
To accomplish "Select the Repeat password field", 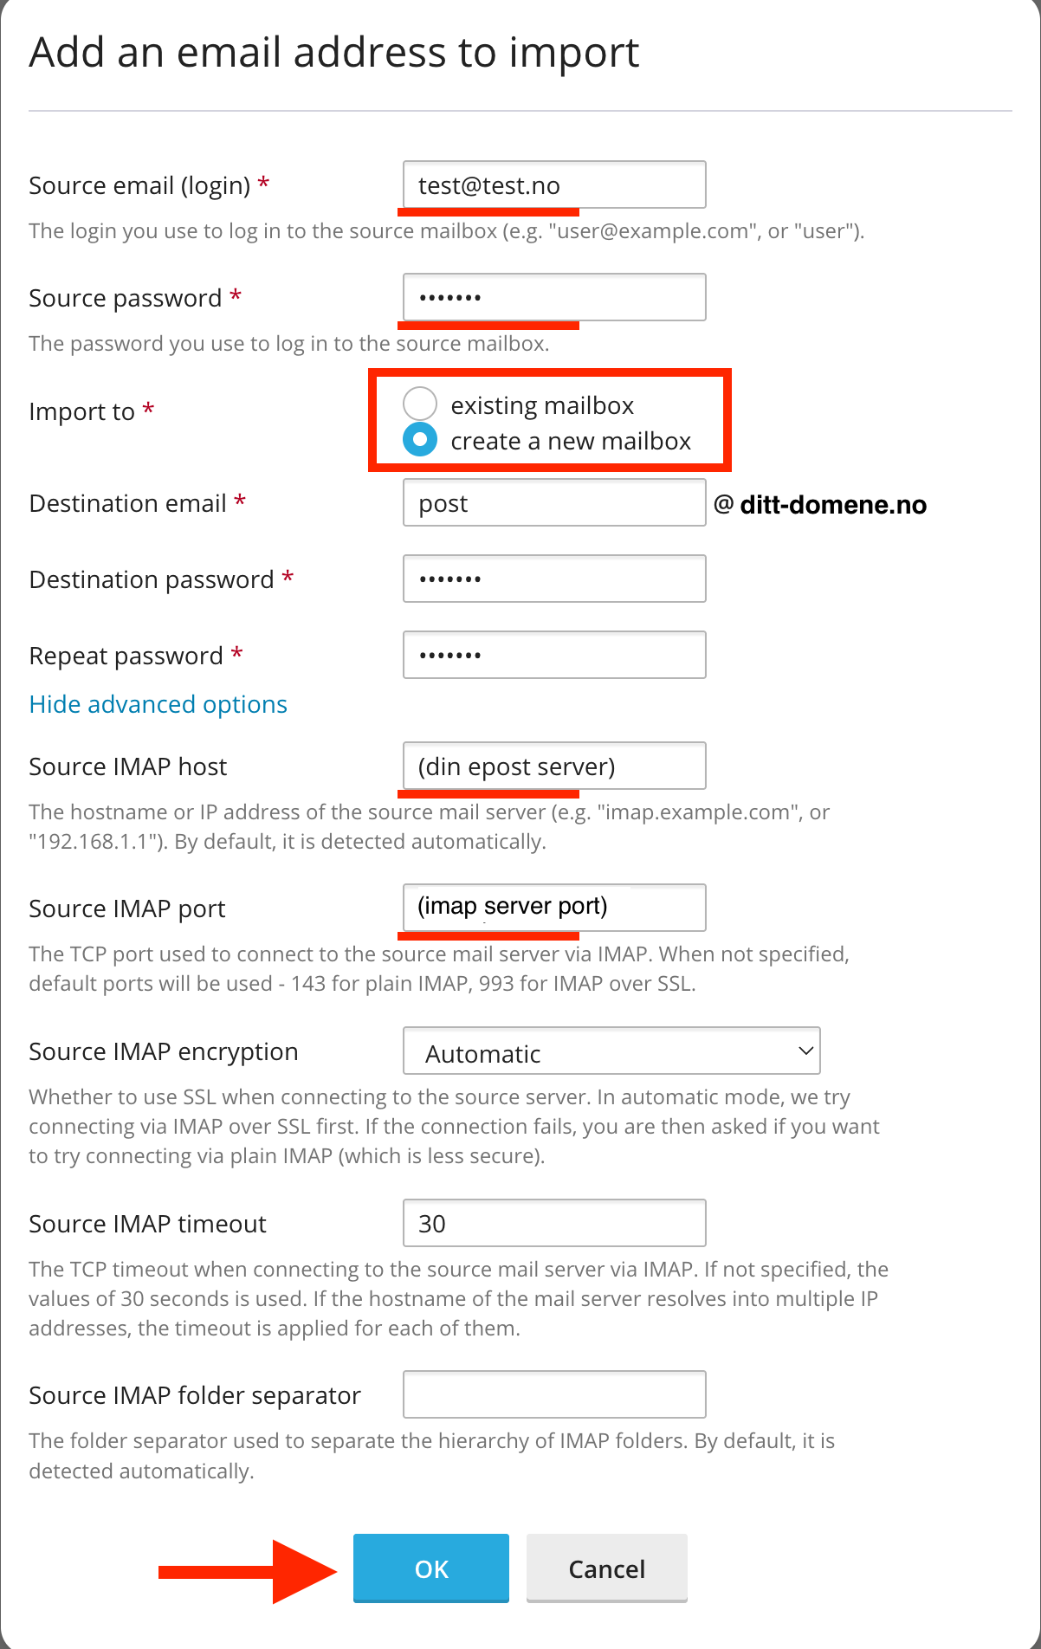I will tap(553, 654).
